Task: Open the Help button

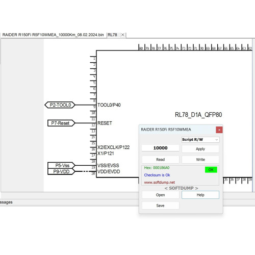Action: pyautogui.click(x=200, y=195)
